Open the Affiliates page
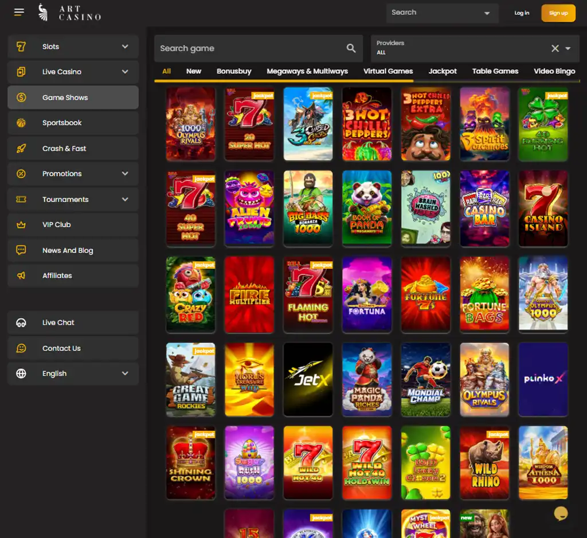Viewport: 587px width, 538px height. pos(73,276)
